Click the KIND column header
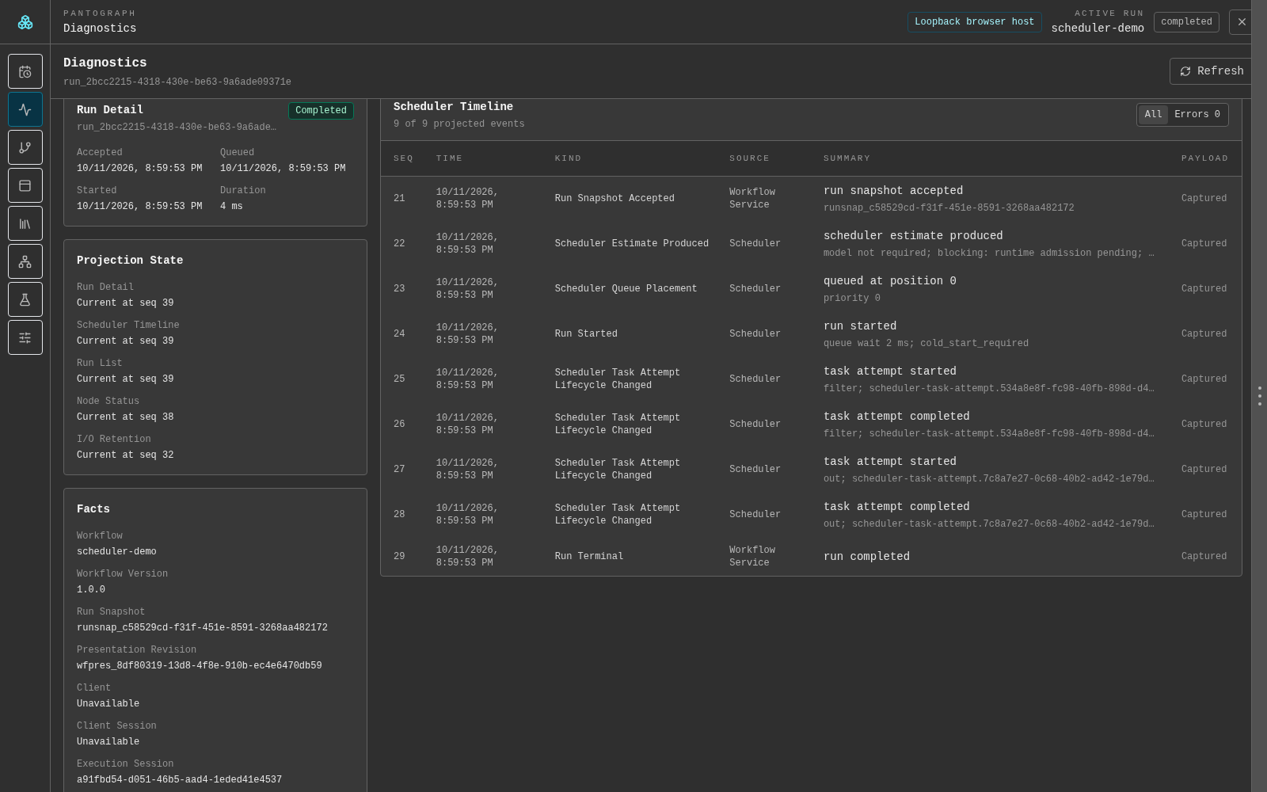Image resolution: width=1267 pixels, height=792 pixels. click(x=568, y=158)
